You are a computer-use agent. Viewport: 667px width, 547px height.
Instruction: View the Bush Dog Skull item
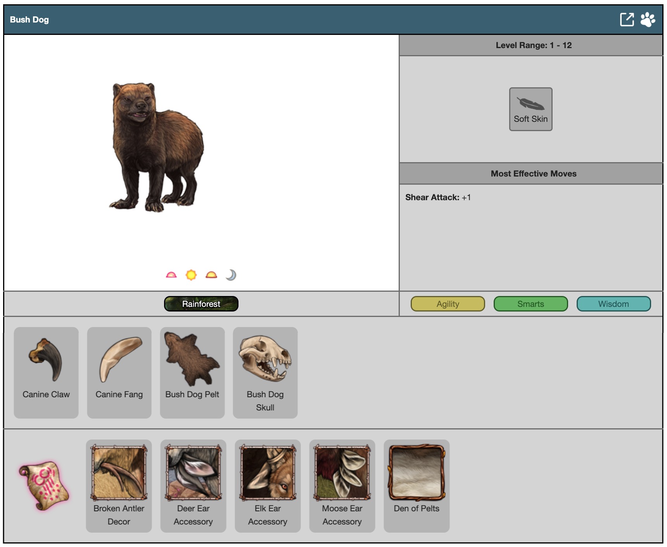pos(265,372)
